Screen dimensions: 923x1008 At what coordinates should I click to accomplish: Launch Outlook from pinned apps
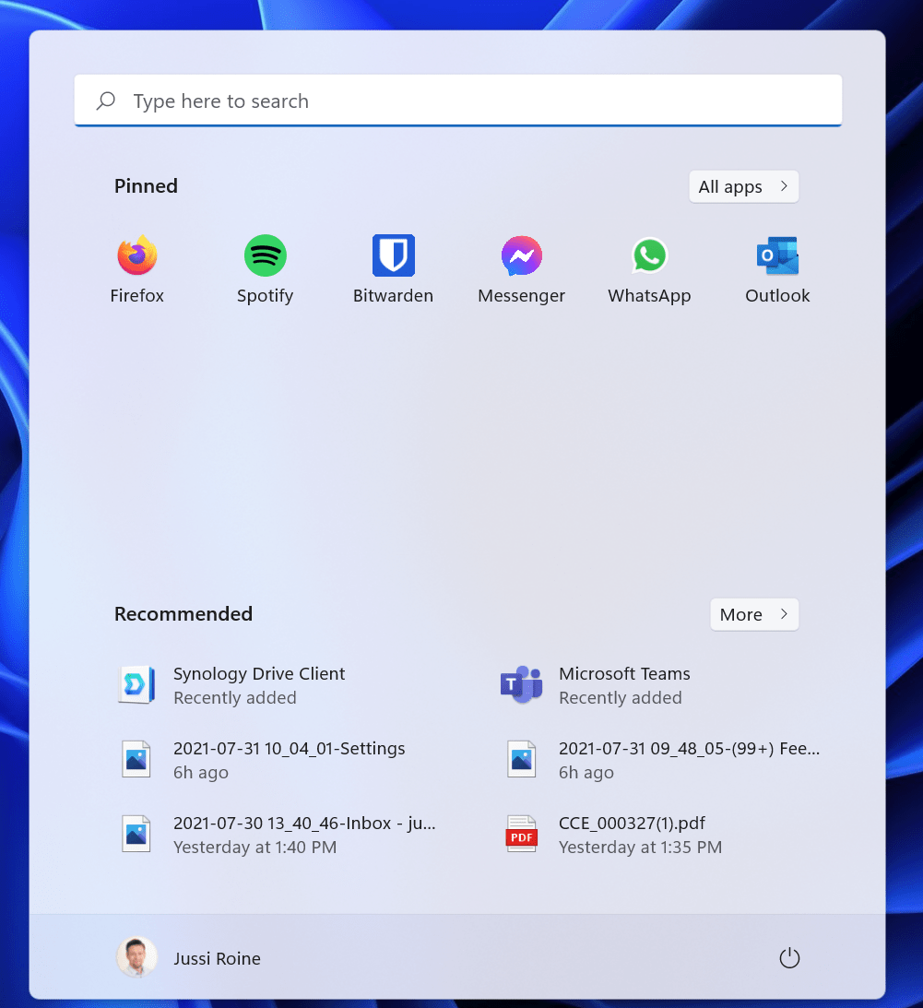point(777,255)
